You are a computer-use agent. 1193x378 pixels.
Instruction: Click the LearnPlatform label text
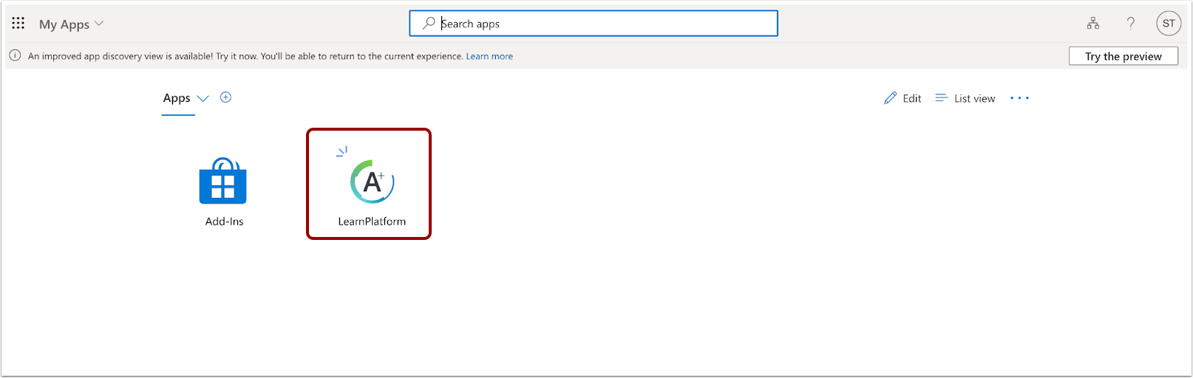(x=372, y=221)
